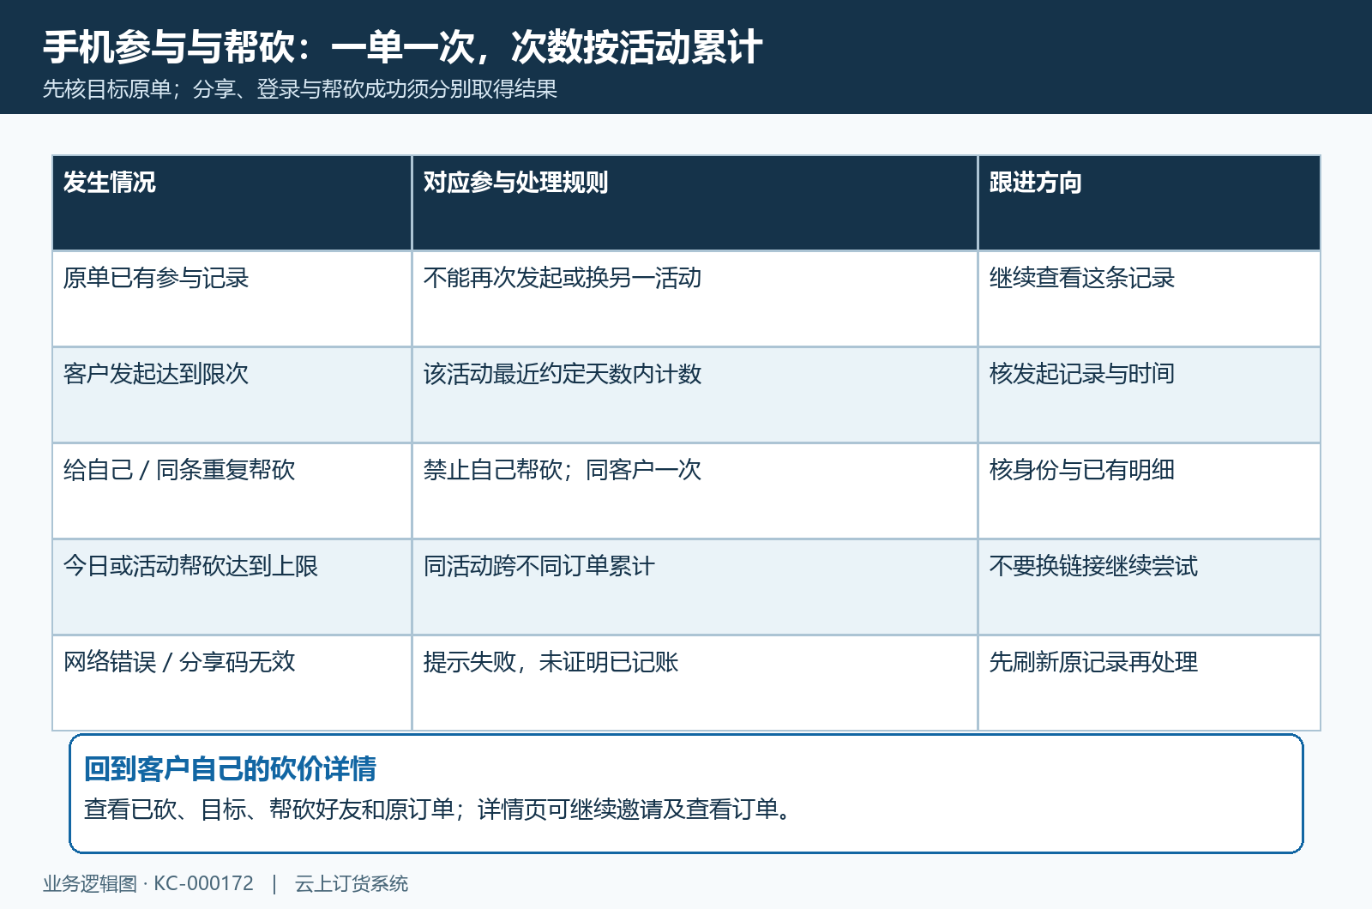Click the callout heading "回到客户自己的砍价详情"
1372x909 pixels.
[x=230, y=769]
